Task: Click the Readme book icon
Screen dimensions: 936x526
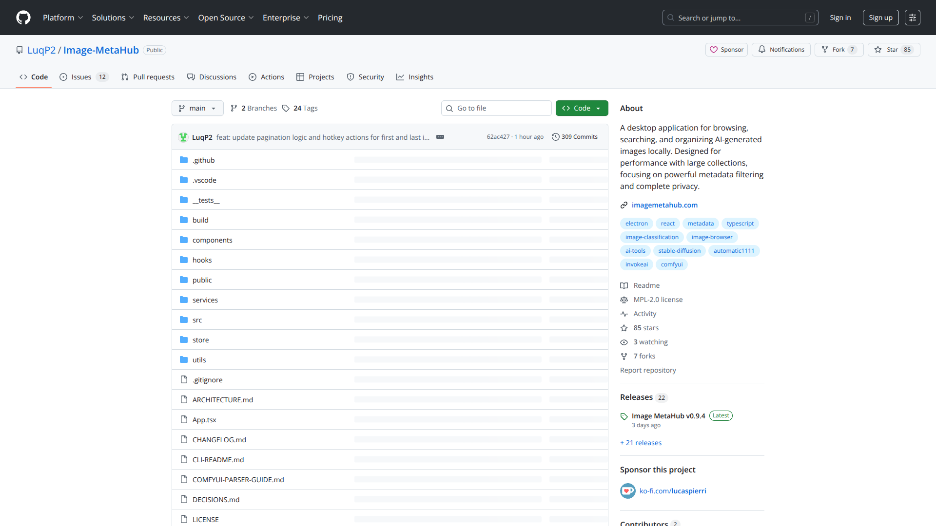Action: 624,285
